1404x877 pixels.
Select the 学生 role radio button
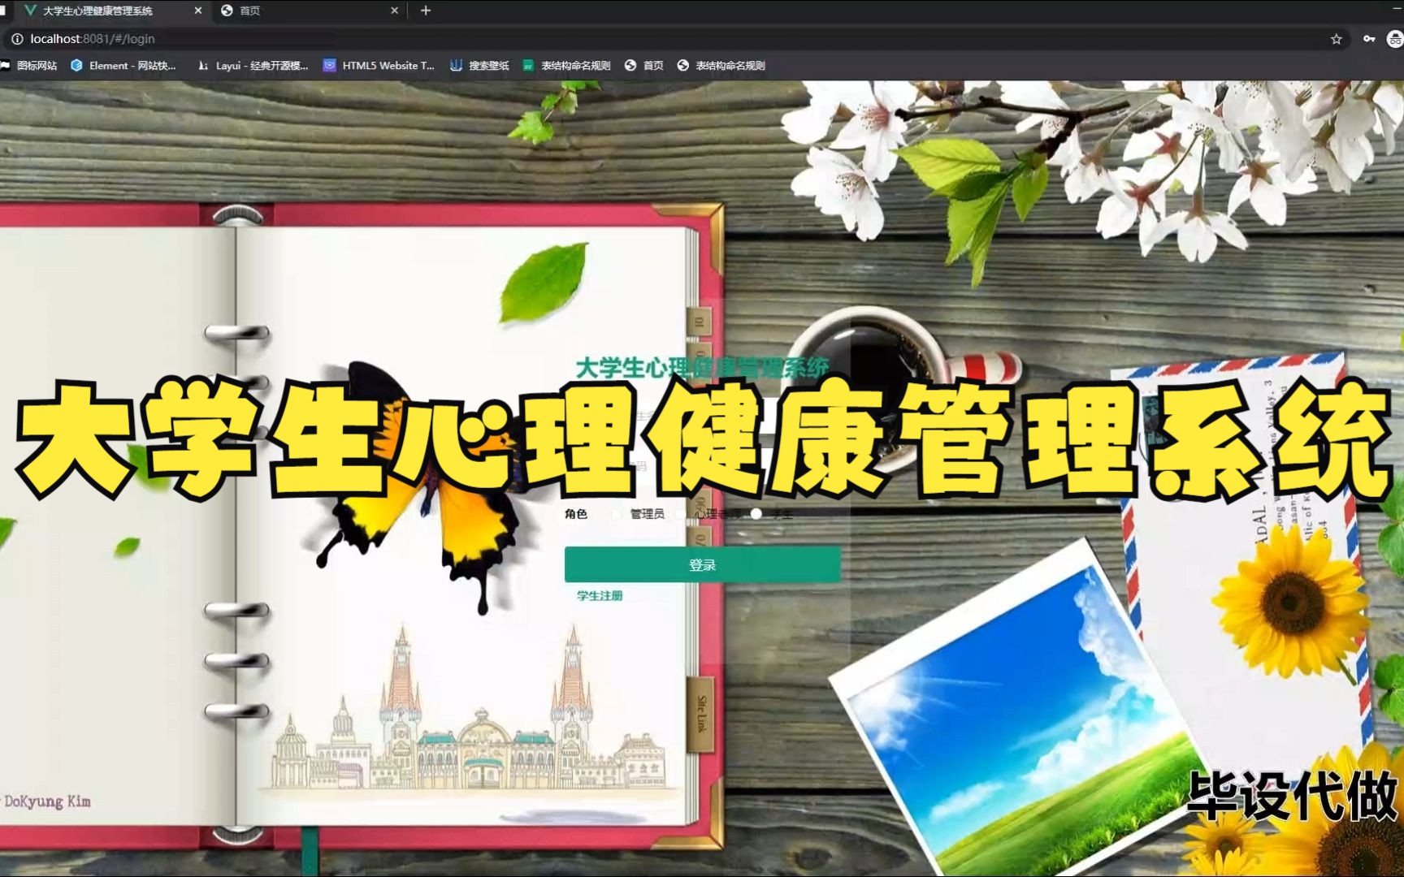756,514
